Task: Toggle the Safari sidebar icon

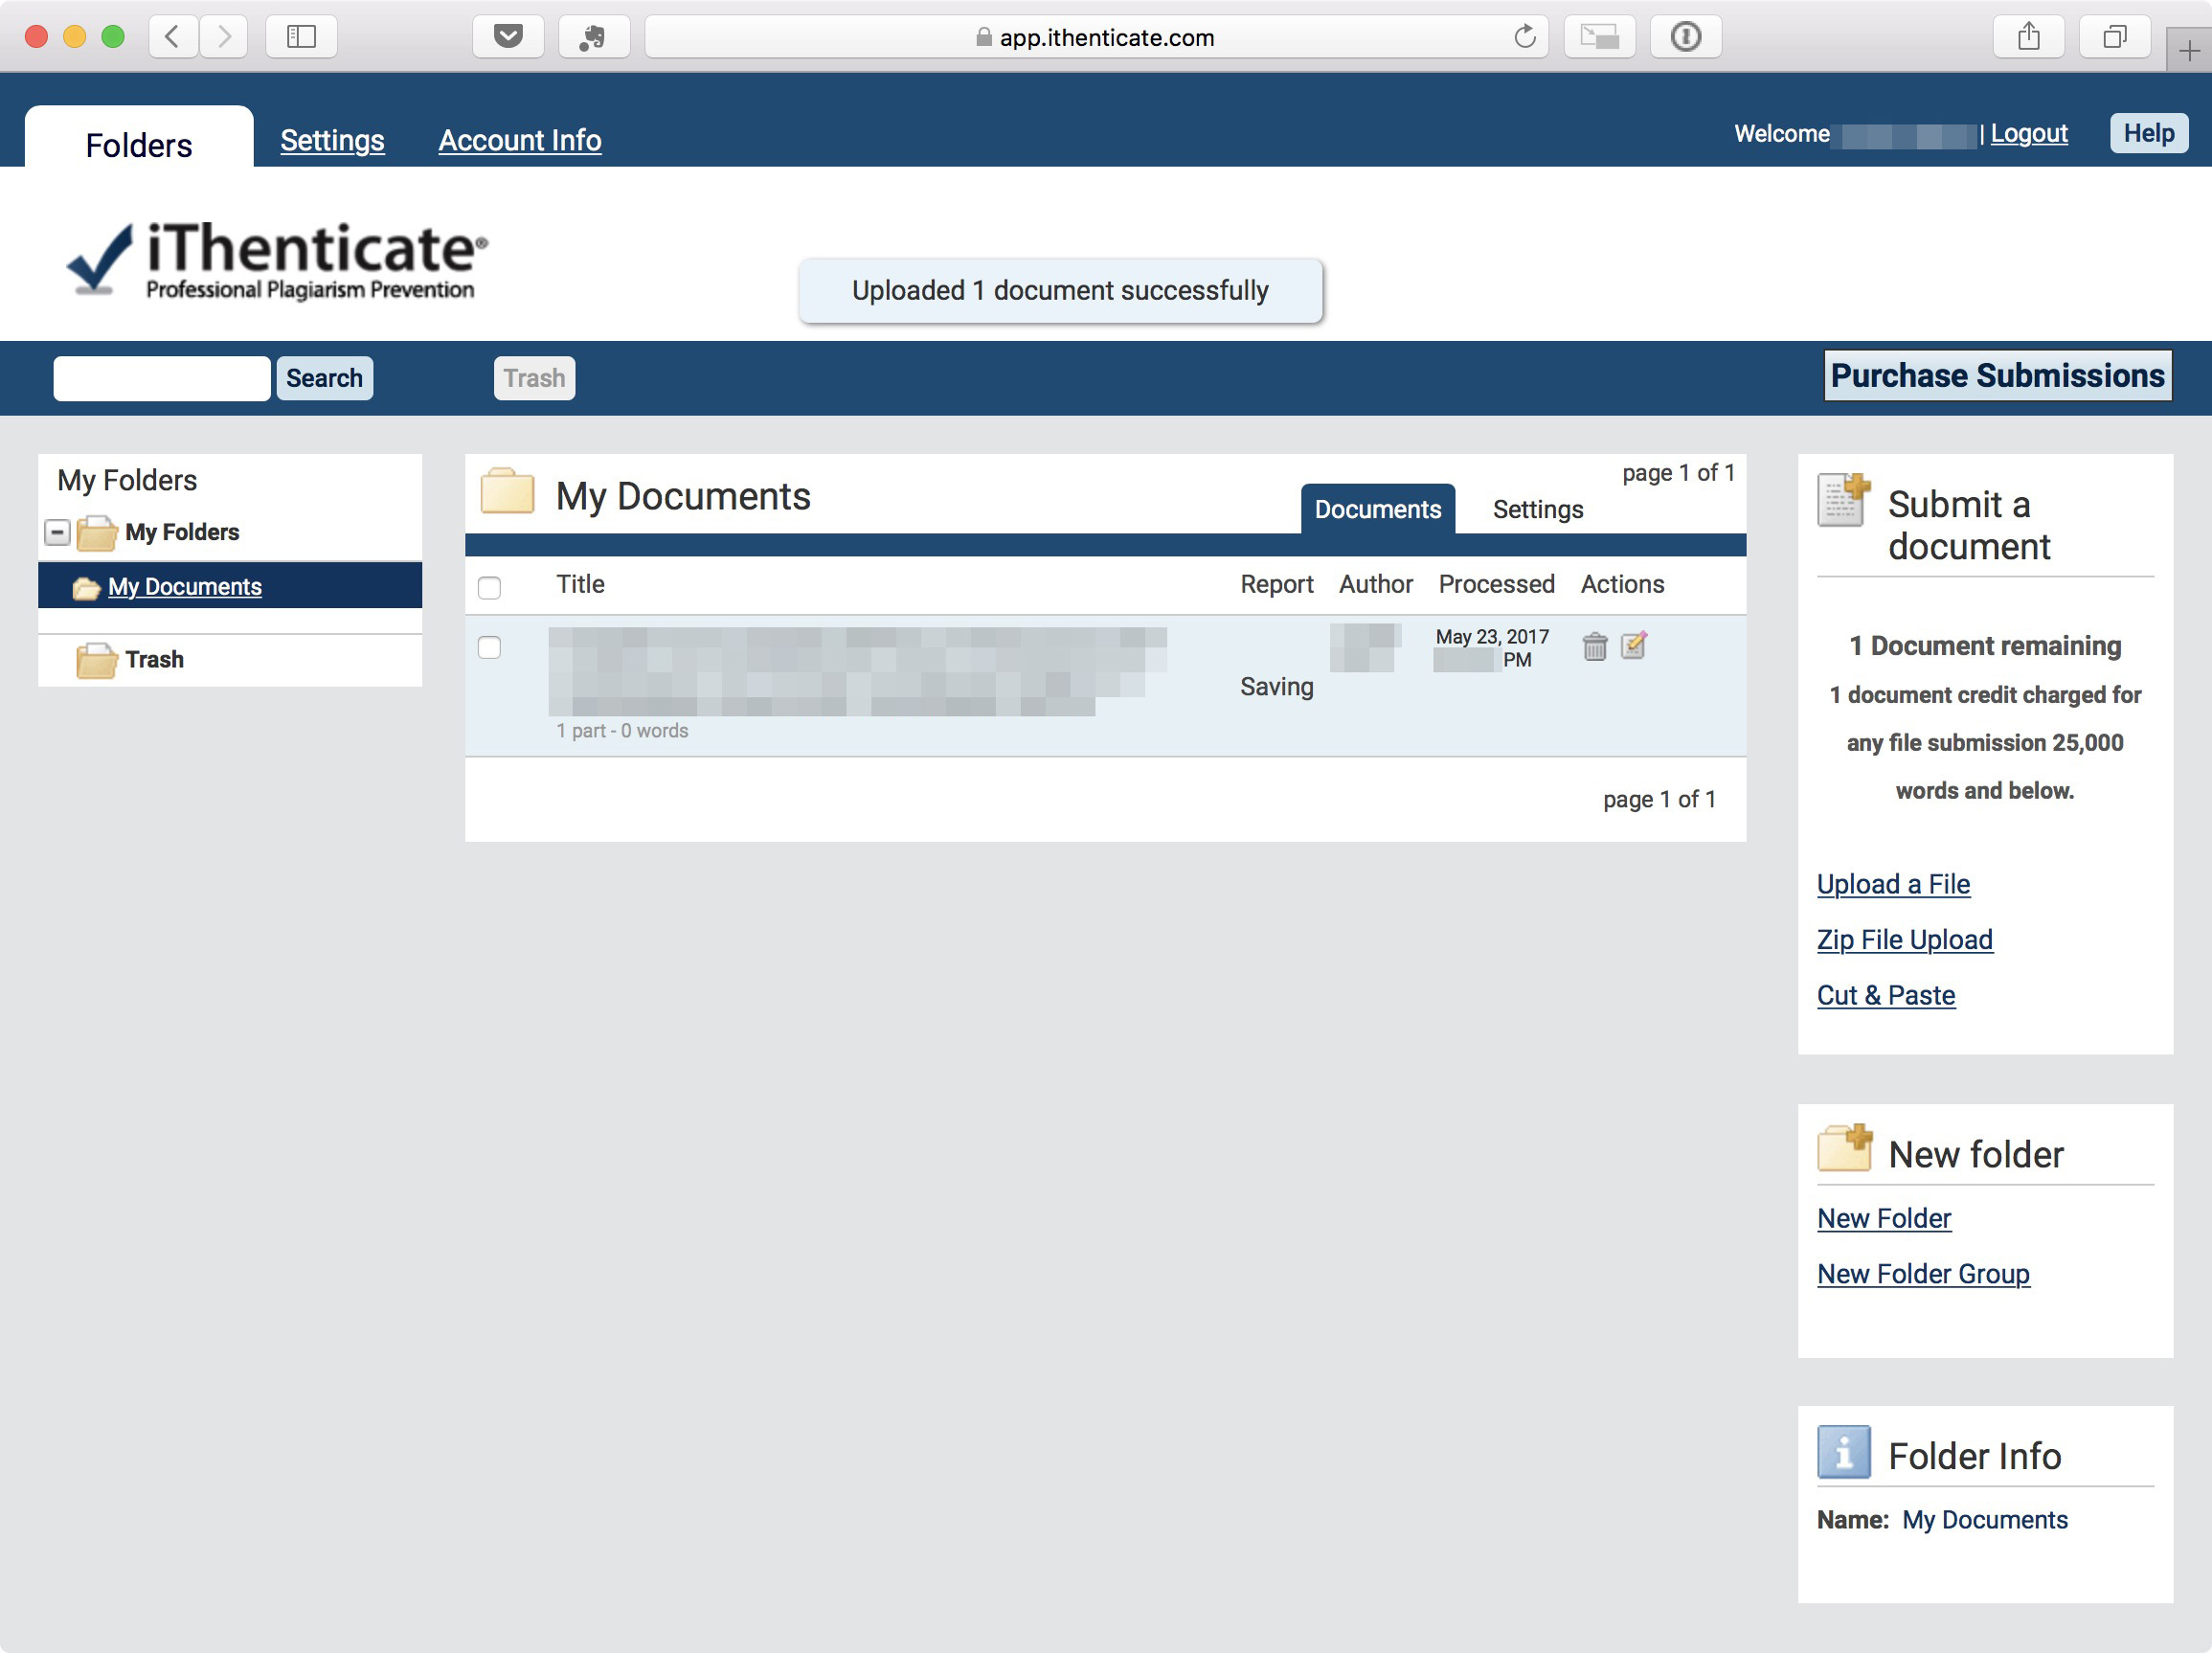Action: pos(301,37)
